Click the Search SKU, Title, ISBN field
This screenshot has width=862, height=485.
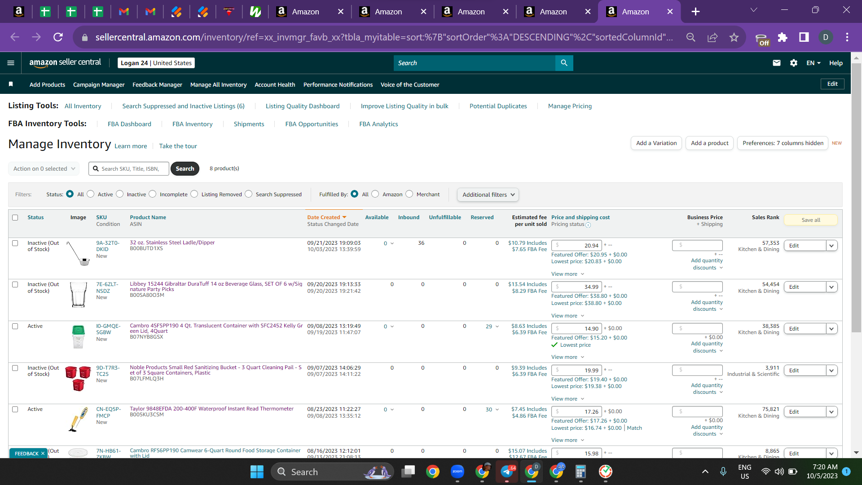pos(129,169)
